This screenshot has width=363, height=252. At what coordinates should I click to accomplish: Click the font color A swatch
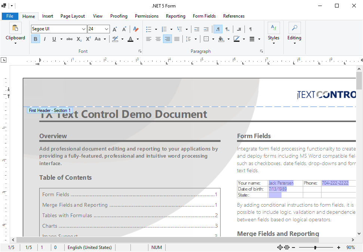130,39
